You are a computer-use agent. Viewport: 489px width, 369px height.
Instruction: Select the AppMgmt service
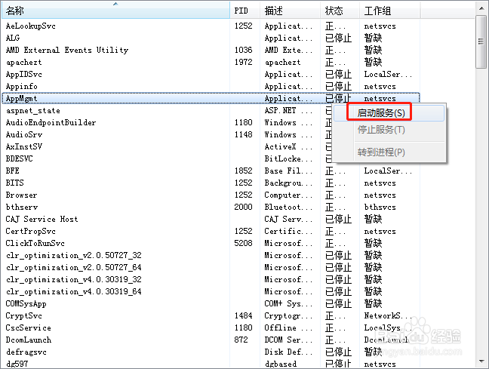coord(22,99)
